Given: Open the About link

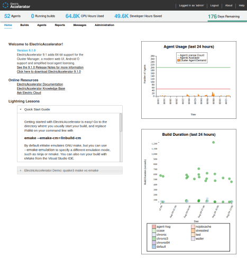Looking at the screenshot, I should point(228,5).
